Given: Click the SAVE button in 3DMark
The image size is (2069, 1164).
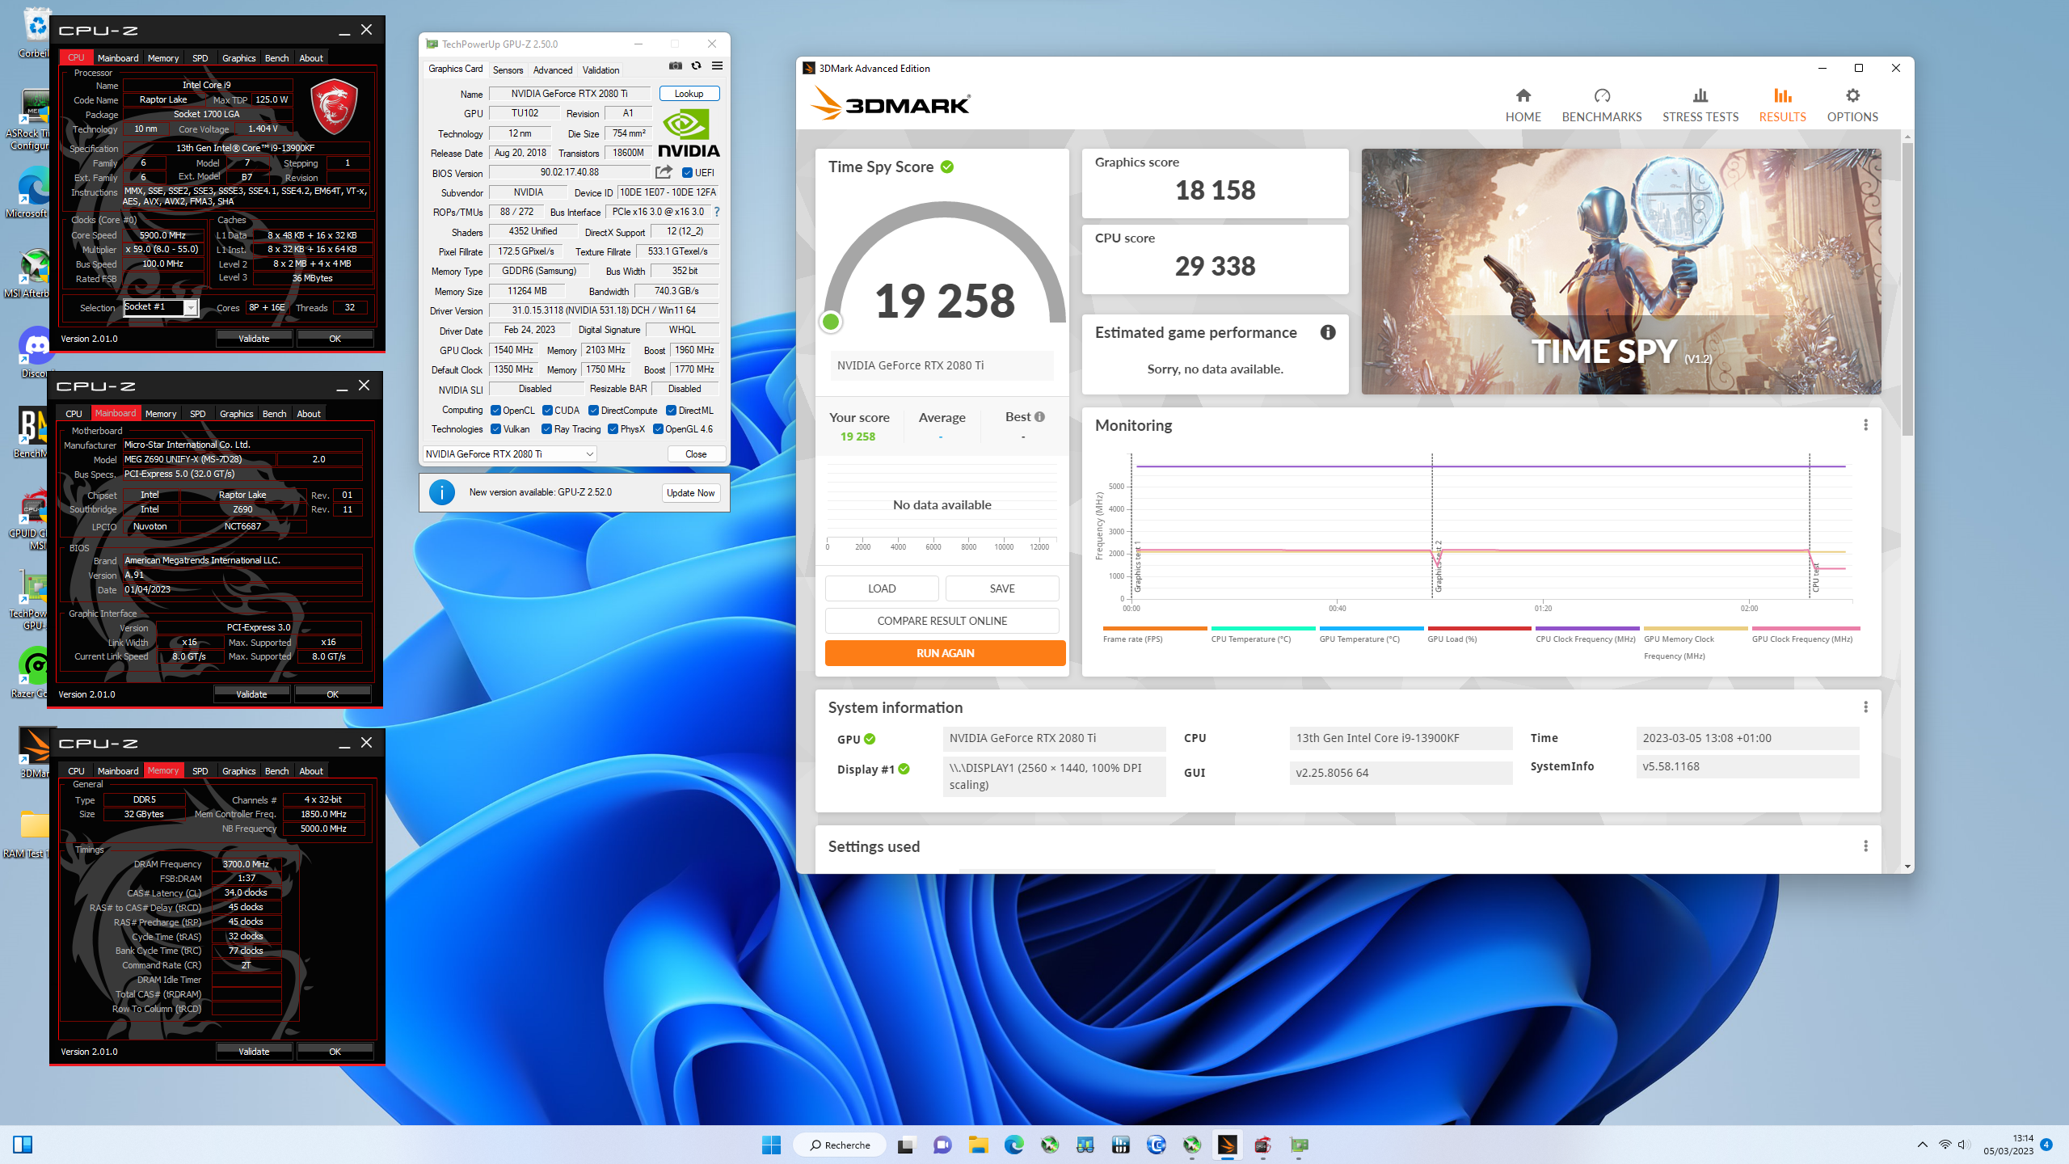Looking at the screenshot, I should 1002,588.
